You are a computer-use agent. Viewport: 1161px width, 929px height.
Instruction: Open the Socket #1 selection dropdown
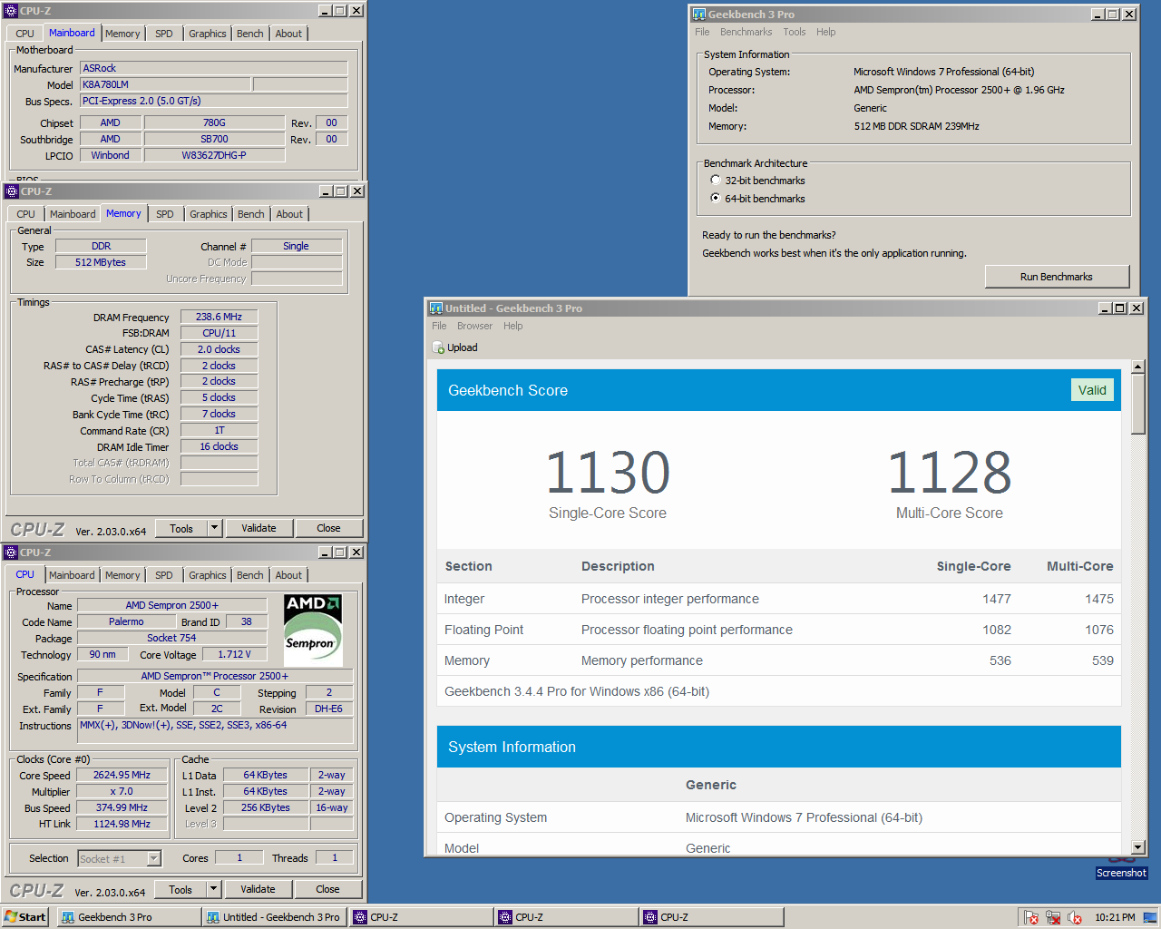154,858
